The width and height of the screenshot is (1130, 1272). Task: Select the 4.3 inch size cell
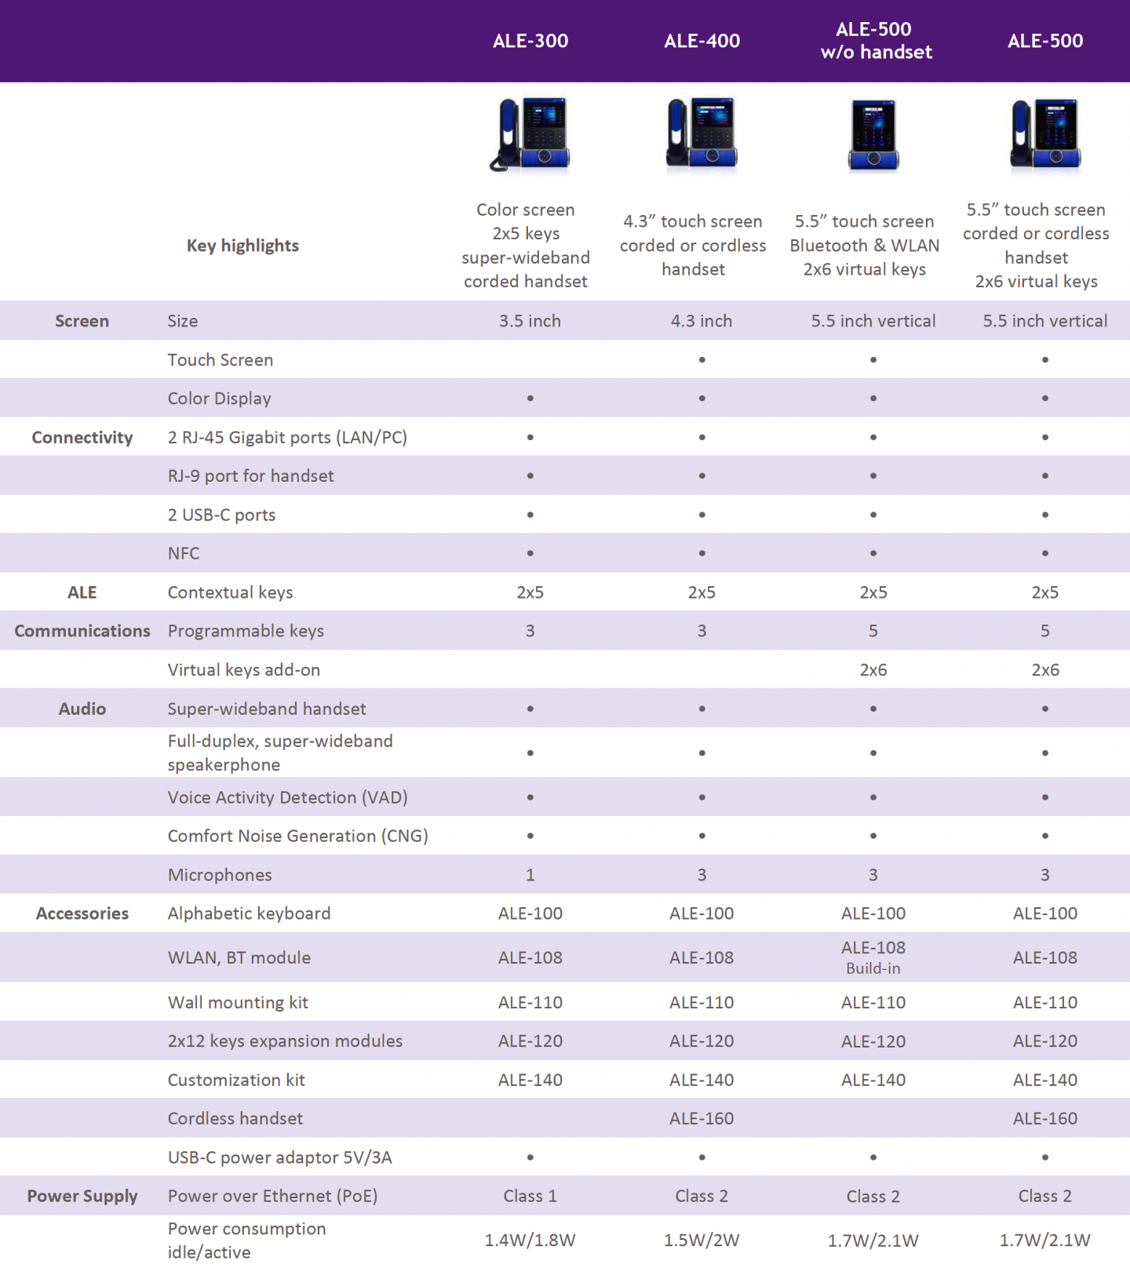(702, 321)
